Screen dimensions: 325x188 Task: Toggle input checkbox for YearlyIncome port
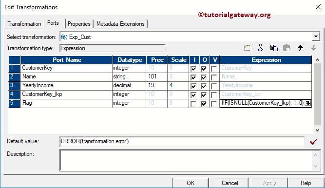(x=193, y=86)
